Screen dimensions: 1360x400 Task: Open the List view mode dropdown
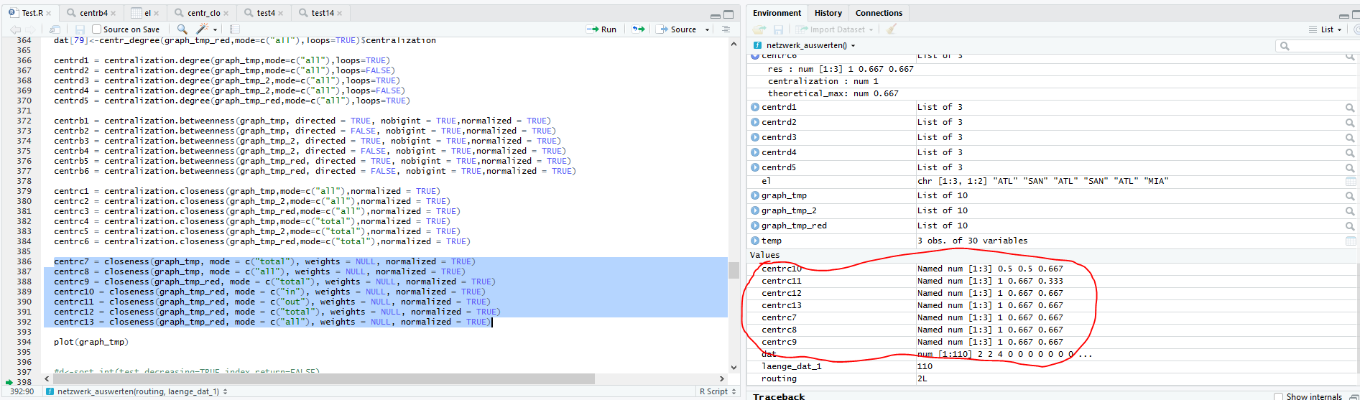(1326, 29)
